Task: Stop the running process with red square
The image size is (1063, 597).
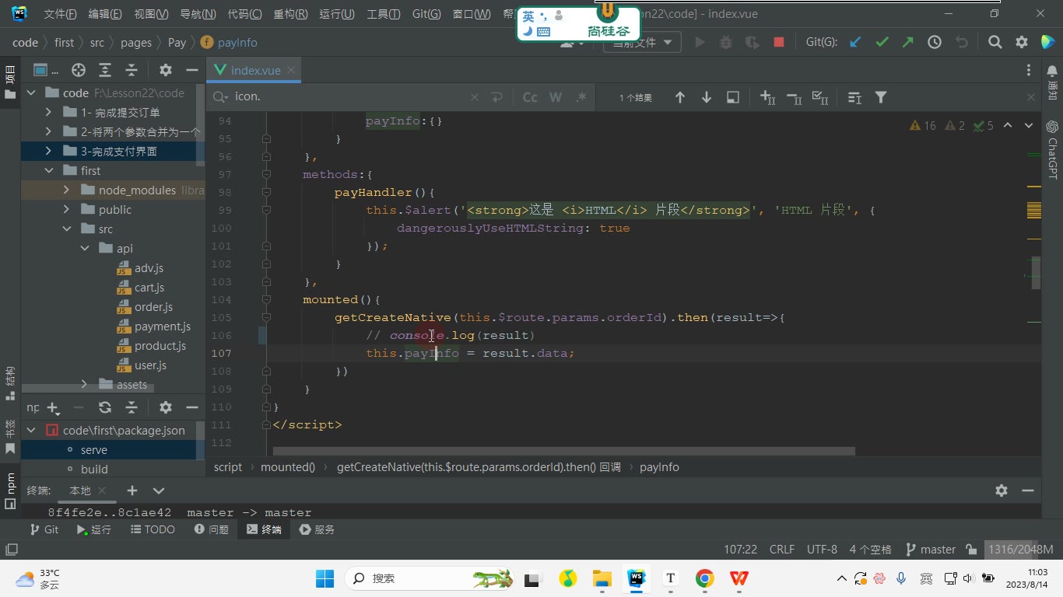Action: click(779, 43)
